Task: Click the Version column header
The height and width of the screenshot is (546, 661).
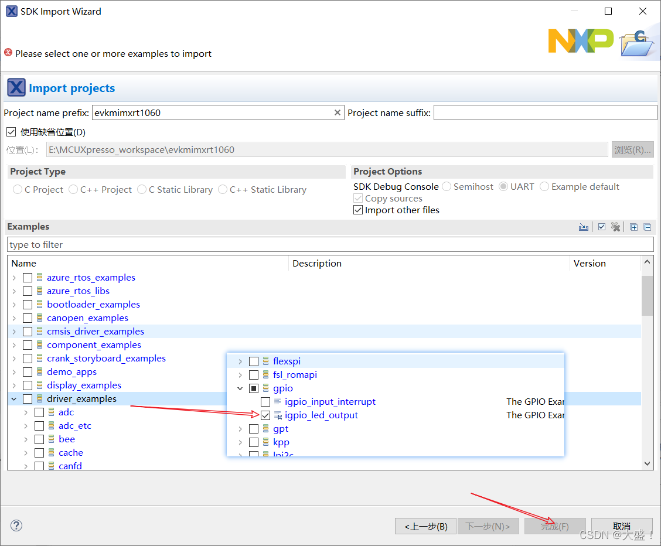Action: point(605,263)
